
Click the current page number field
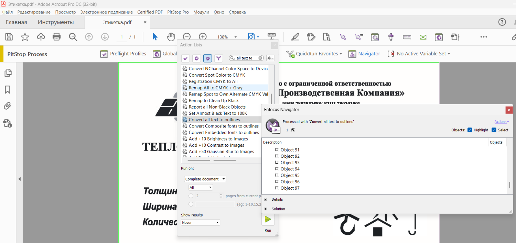click(x=122, y=37)
